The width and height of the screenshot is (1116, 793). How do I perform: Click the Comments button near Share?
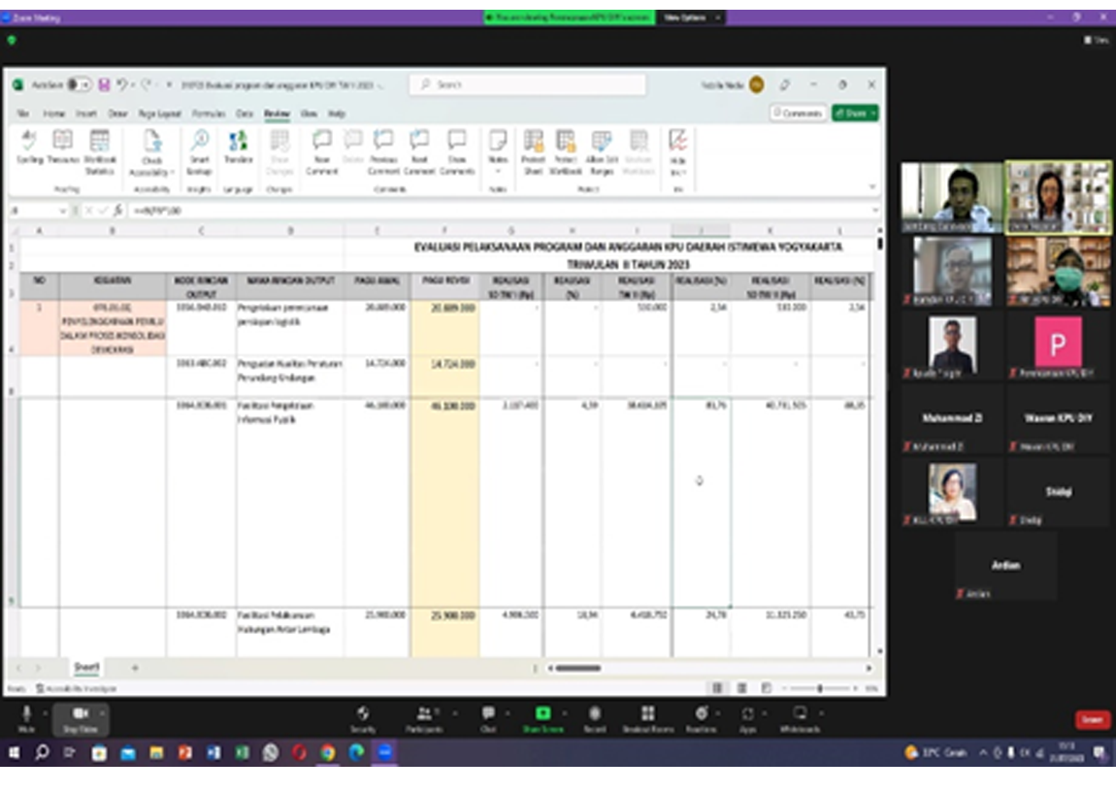(x=798, y=114)
